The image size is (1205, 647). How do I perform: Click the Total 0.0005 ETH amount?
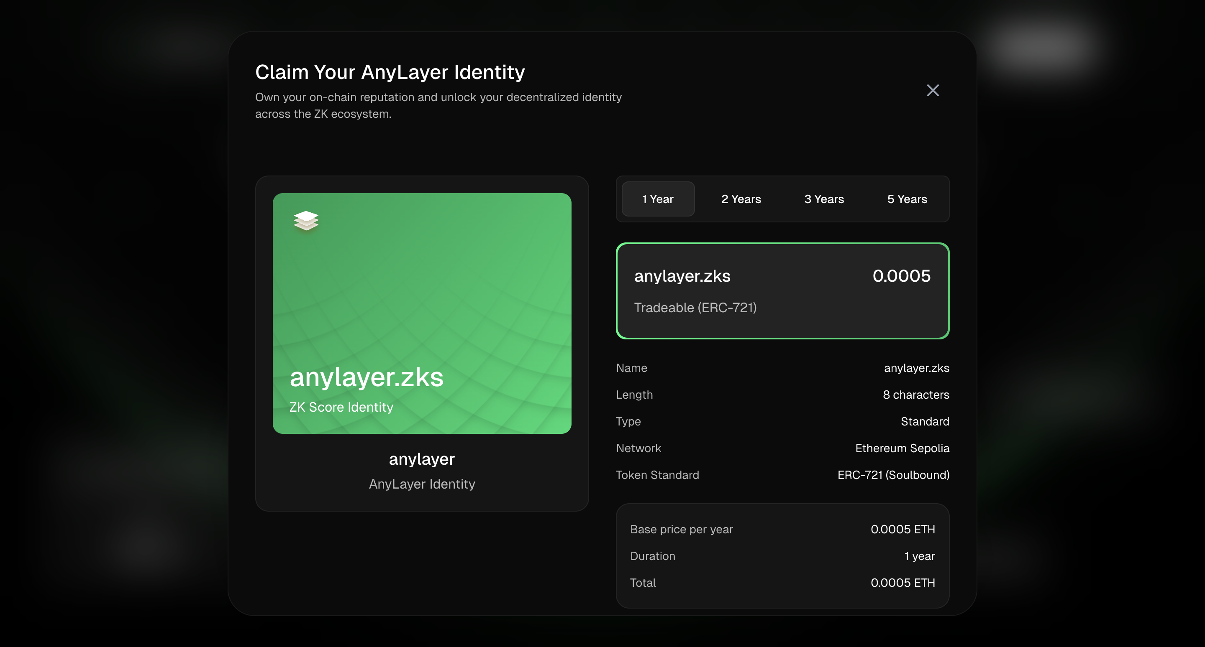(902, 583)
